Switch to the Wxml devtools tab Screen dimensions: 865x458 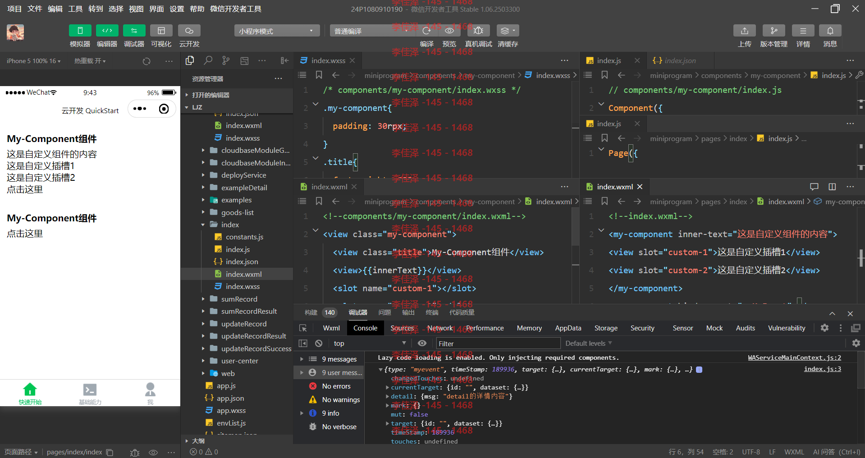pos(331,328)
